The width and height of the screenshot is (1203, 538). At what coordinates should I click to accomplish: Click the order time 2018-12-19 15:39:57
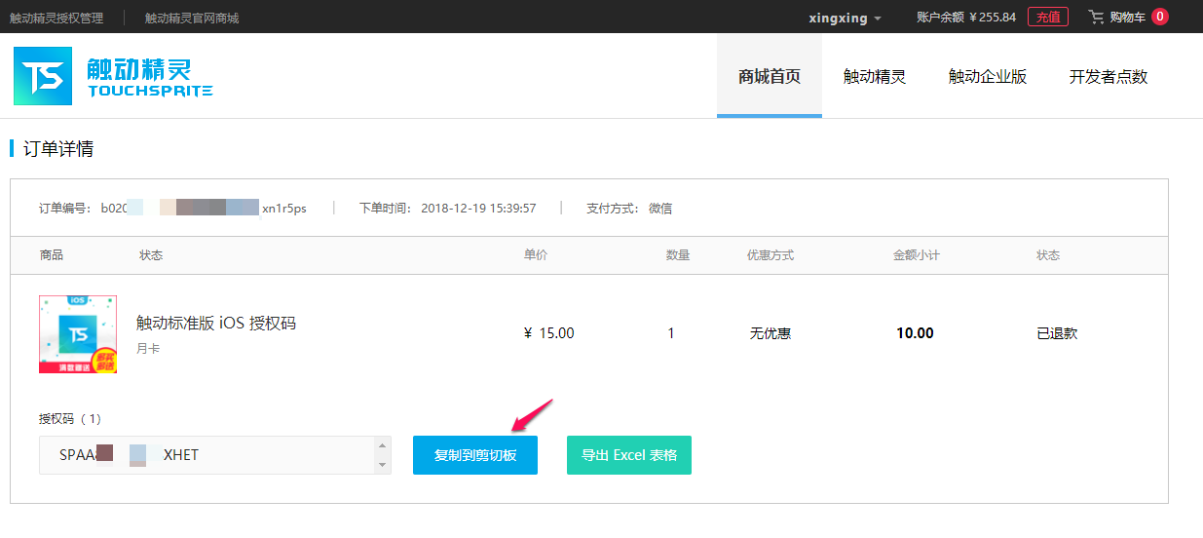pos(478,209)
